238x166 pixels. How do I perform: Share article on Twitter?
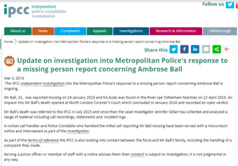coord(173,49)
